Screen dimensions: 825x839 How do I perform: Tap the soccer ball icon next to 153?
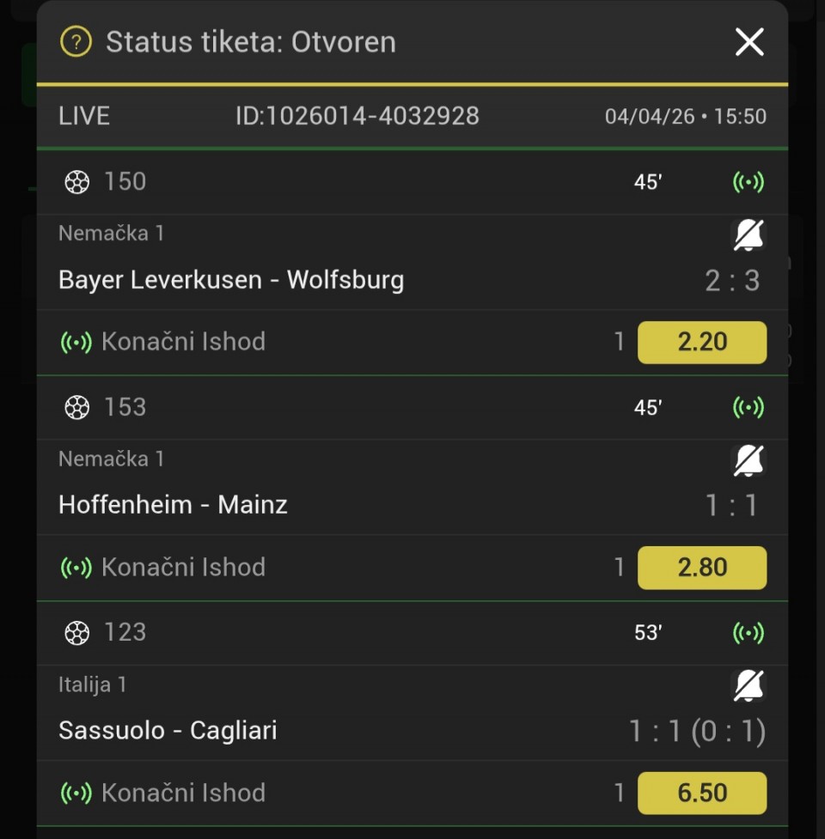[77, 407]
